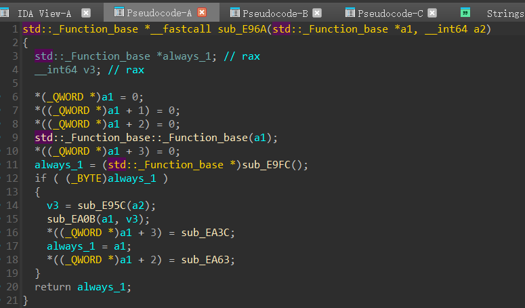Close the Pseudocode-B tab

pos(317,13)
